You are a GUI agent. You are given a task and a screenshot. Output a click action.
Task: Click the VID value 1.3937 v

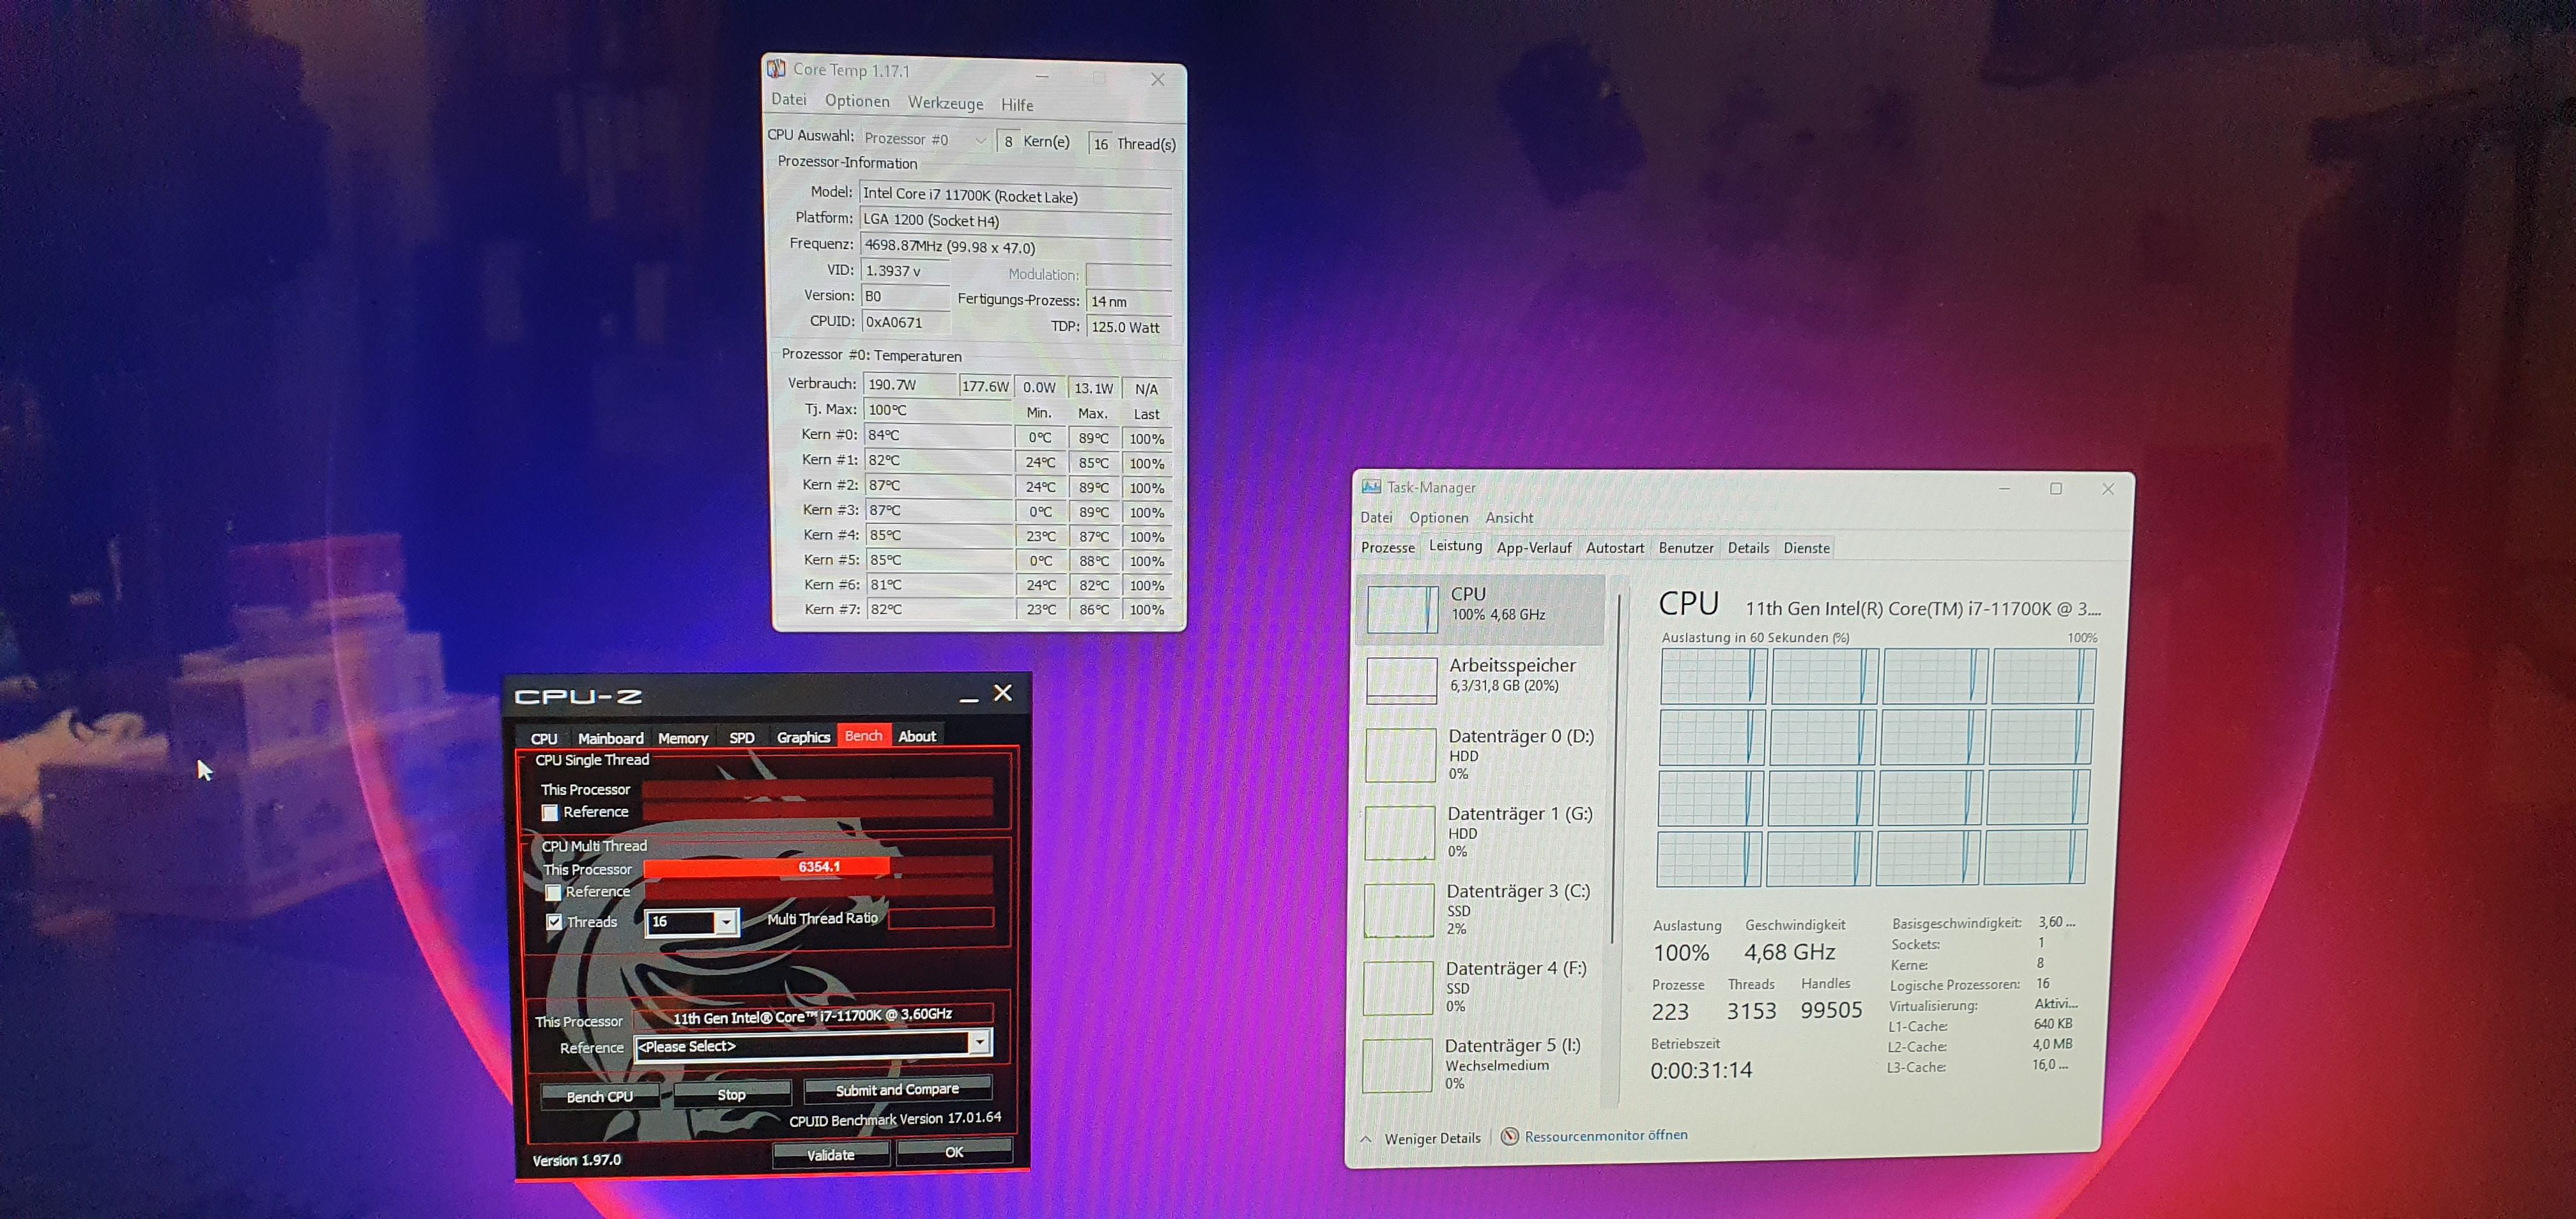(x=905, y=271)
